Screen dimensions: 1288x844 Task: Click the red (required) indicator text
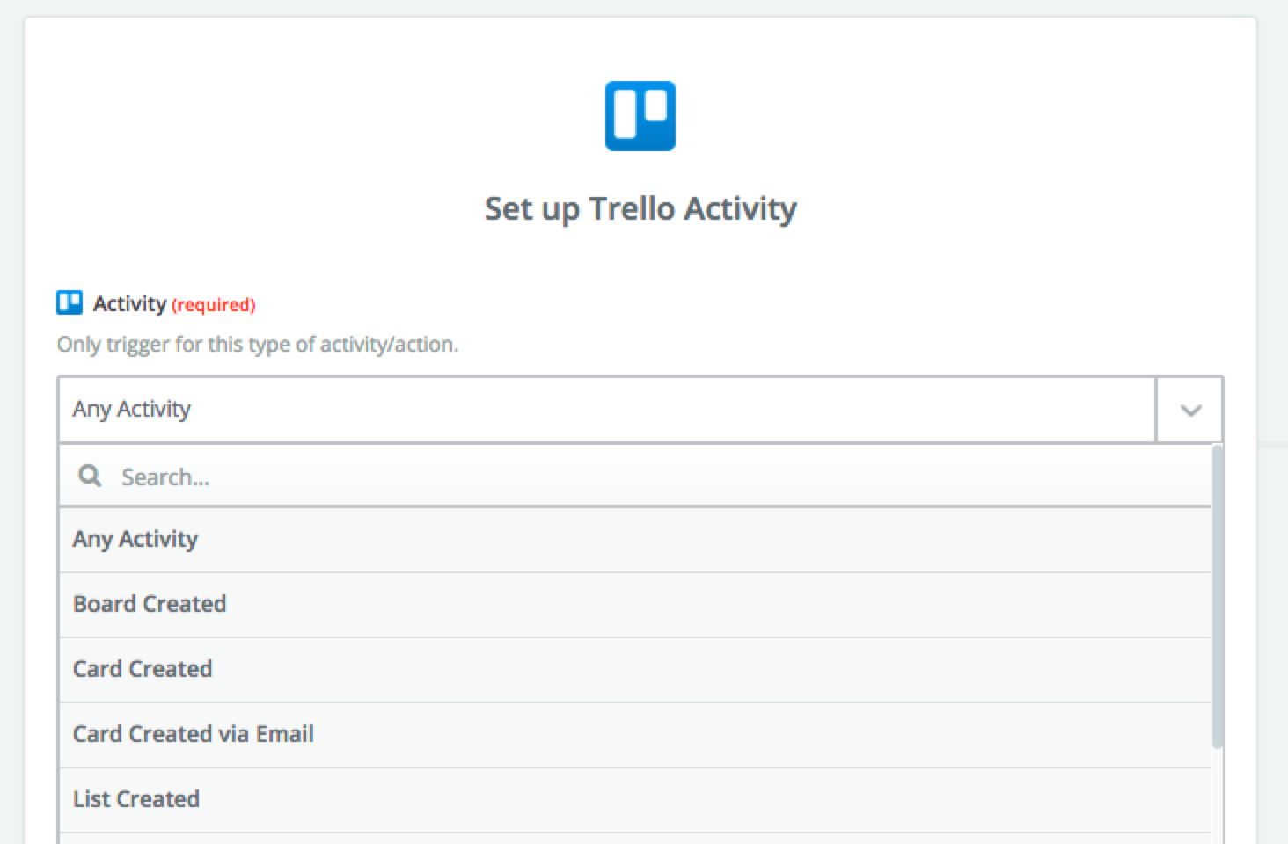tap(213, 305)
